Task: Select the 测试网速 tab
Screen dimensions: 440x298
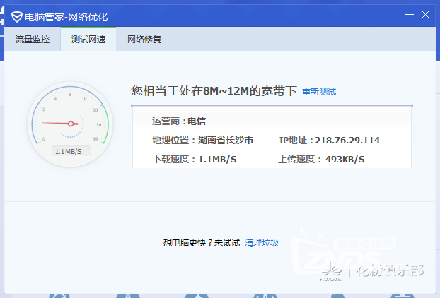Action: pos(88,40)
